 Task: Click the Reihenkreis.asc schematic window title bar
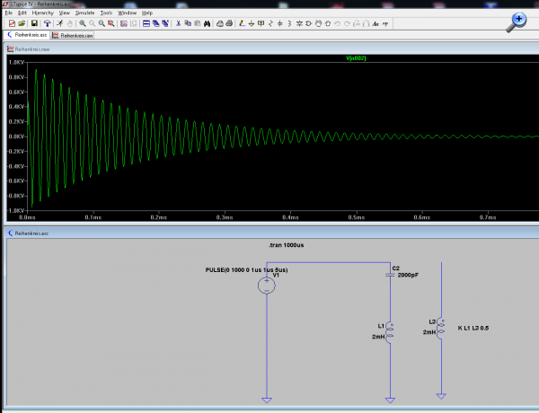click(271, 233)
